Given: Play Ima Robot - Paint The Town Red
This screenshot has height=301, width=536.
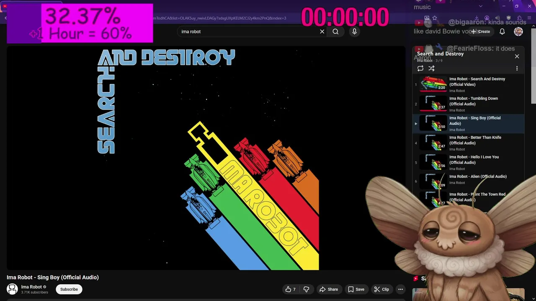Looking at the screenshot, I should 477,197.
